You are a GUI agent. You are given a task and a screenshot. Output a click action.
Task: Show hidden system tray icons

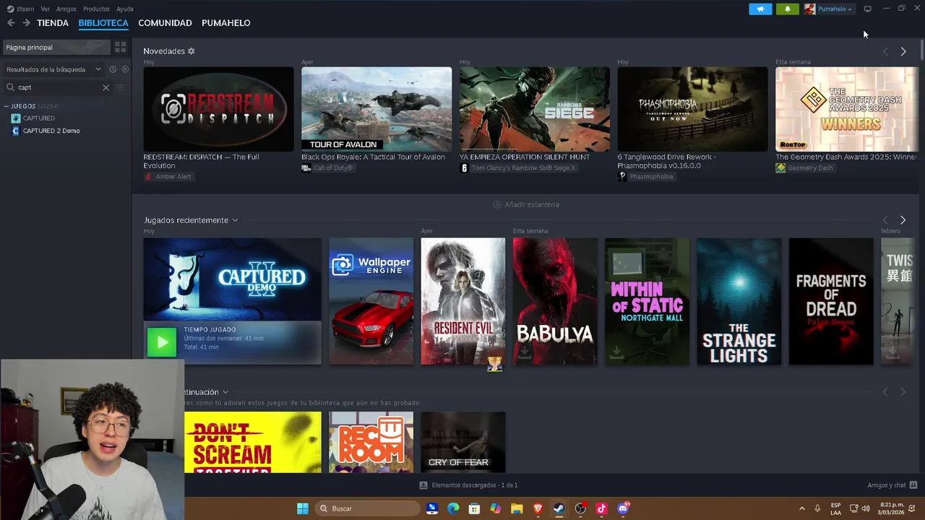801,508
